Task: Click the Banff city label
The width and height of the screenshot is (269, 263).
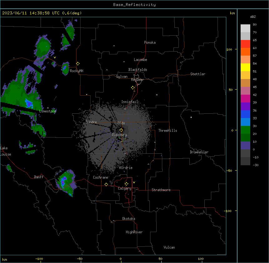Action: (39, 177)
